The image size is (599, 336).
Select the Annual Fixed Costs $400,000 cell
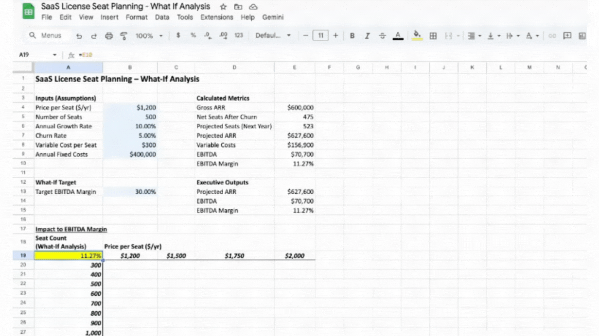click(130, 154)
